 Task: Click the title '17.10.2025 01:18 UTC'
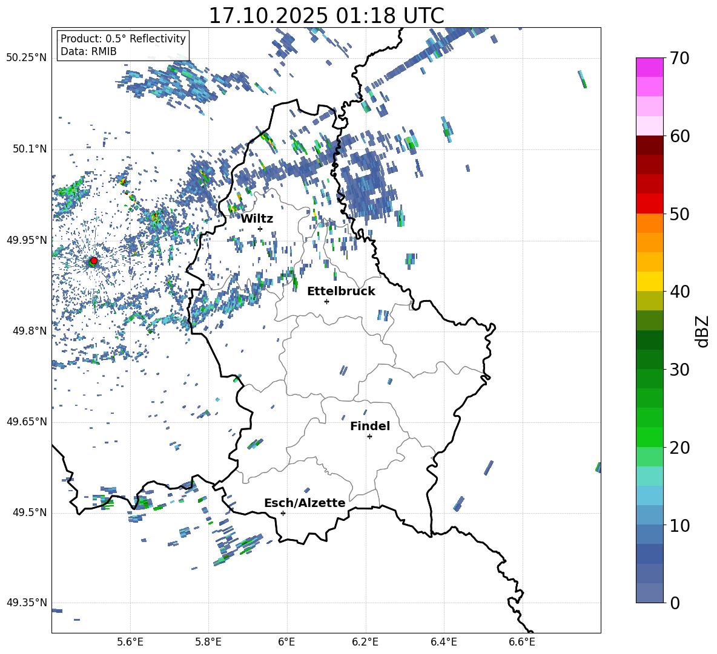(326, 16)
